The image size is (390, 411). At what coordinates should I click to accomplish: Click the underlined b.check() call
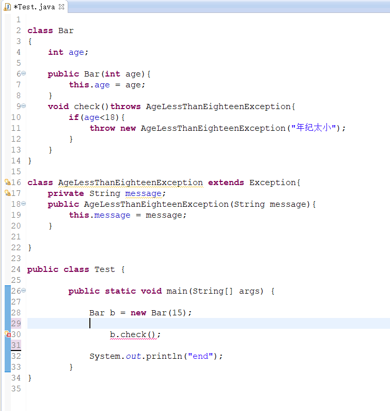click(x=133, y=334)
